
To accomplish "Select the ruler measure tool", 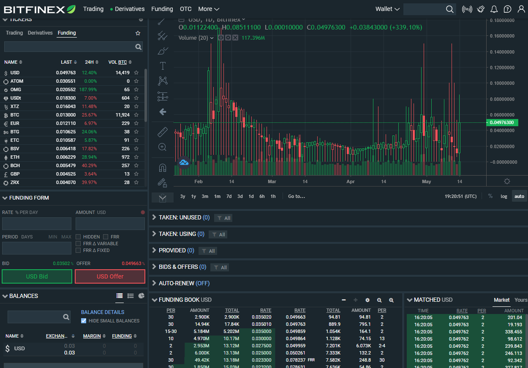I will pyautogui.click(x=163, y=132).
